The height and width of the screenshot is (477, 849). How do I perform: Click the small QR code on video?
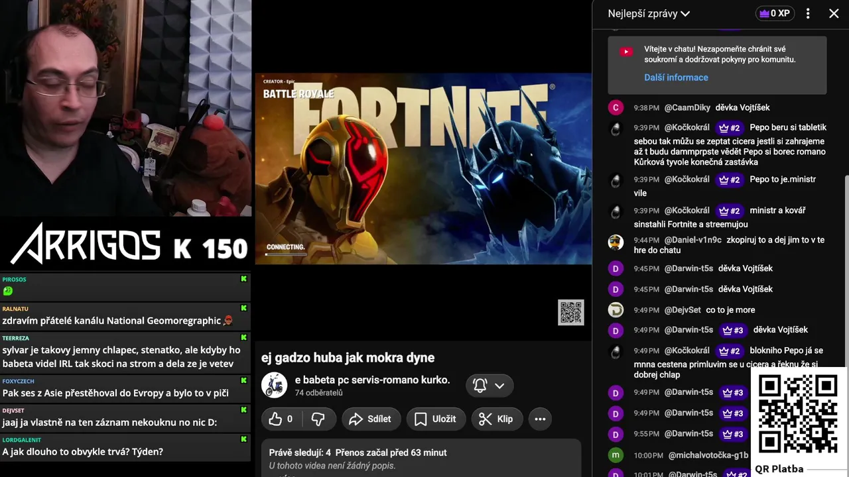571,312
